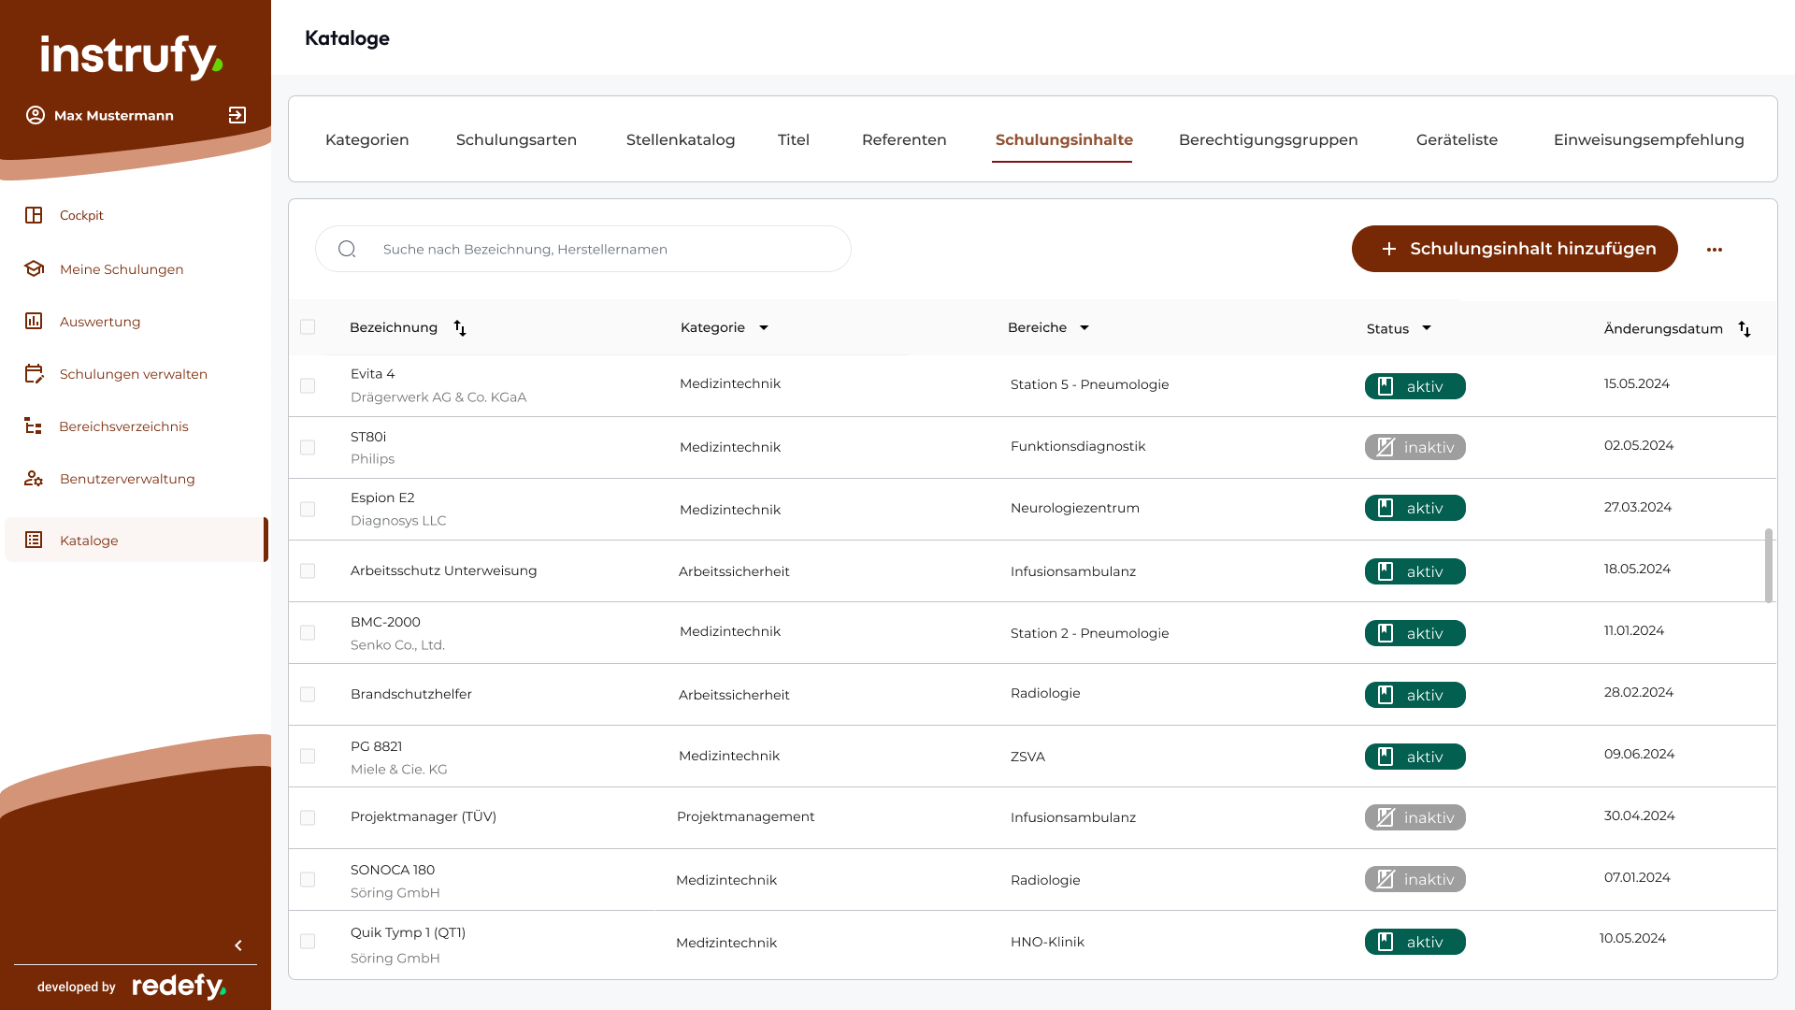The height and width of the screenshot is (1010, 1795).
Task: Open the Auswertung page link
Action: coord(100,322)
